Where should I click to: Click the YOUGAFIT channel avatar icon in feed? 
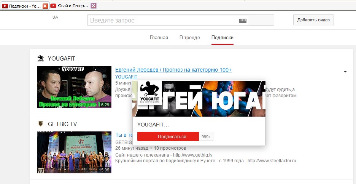pos(41,58)
